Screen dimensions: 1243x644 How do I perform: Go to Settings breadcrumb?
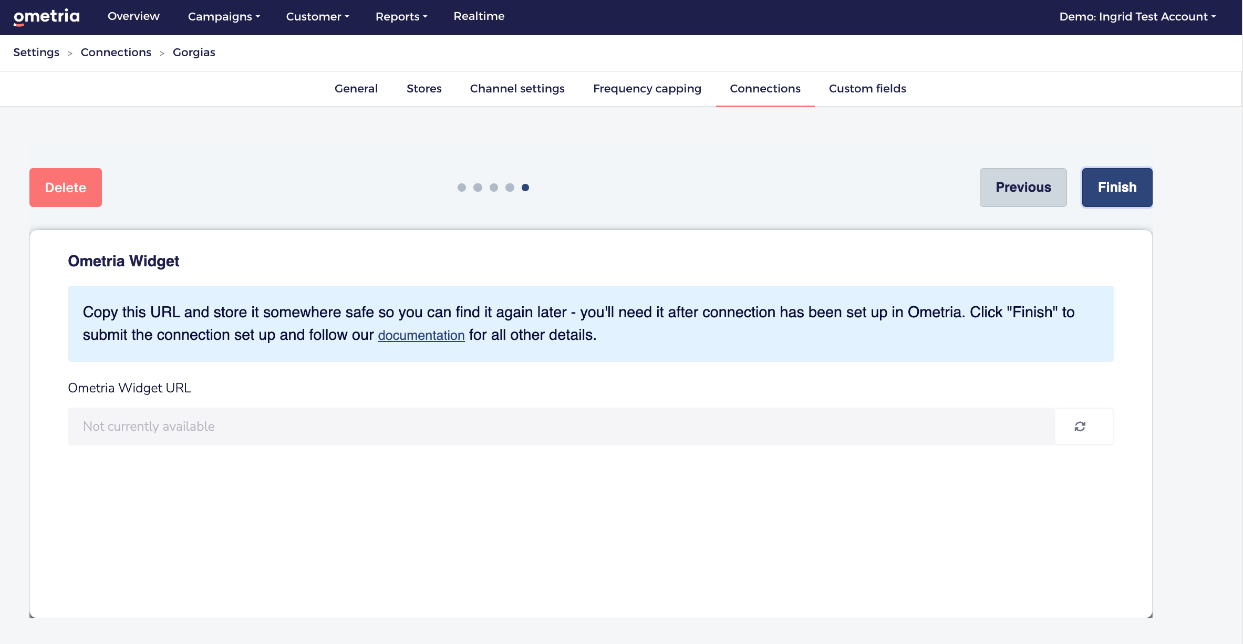click(36, 53)
